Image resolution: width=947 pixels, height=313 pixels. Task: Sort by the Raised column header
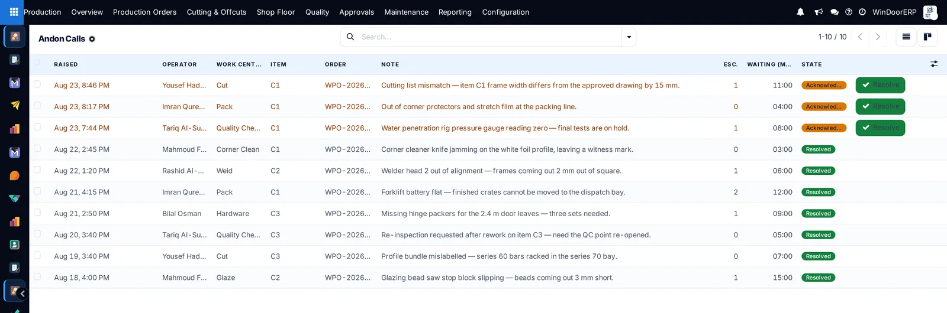click(66, 64)
